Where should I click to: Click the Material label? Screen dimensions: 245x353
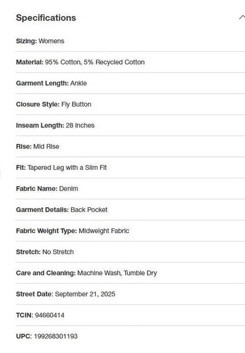29,62
